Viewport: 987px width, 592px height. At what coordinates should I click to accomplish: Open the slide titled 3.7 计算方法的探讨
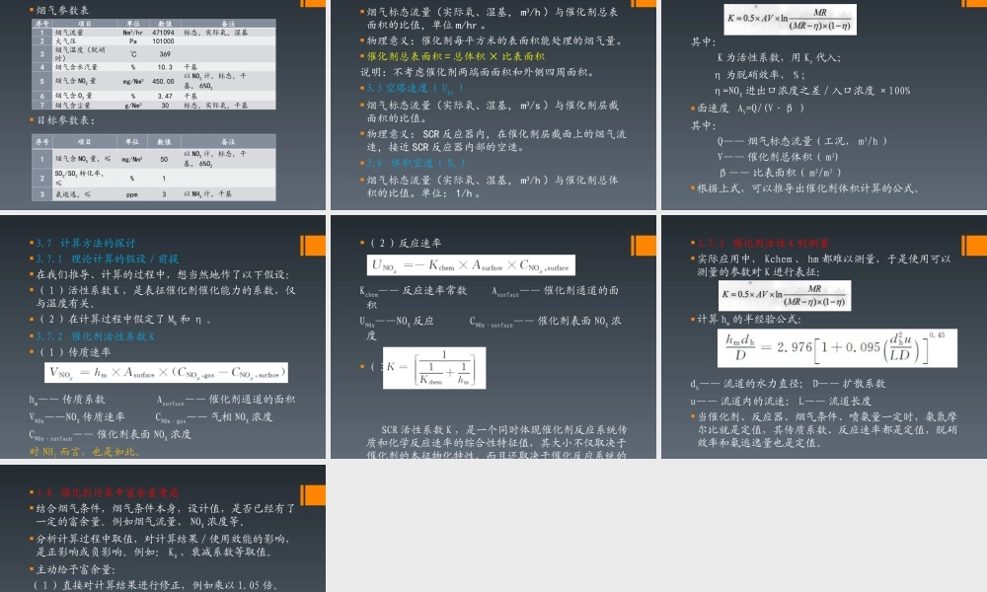(x=163, y=337)
